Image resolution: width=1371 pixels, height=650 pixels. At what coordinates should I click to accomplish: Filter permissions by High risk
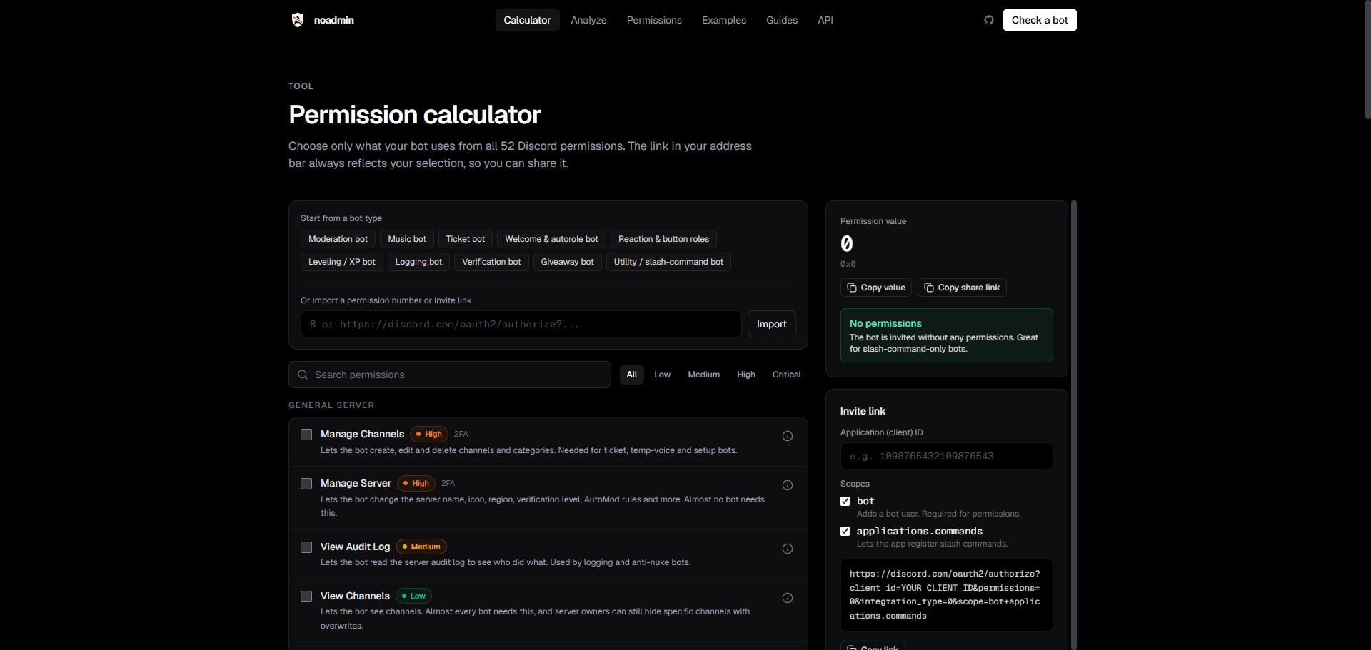click(x=746, y=375)
